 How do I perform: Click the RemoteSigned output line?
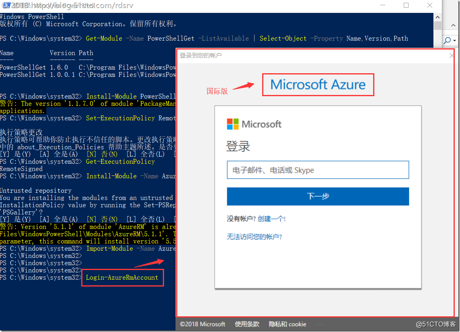(x=21, y=169)
